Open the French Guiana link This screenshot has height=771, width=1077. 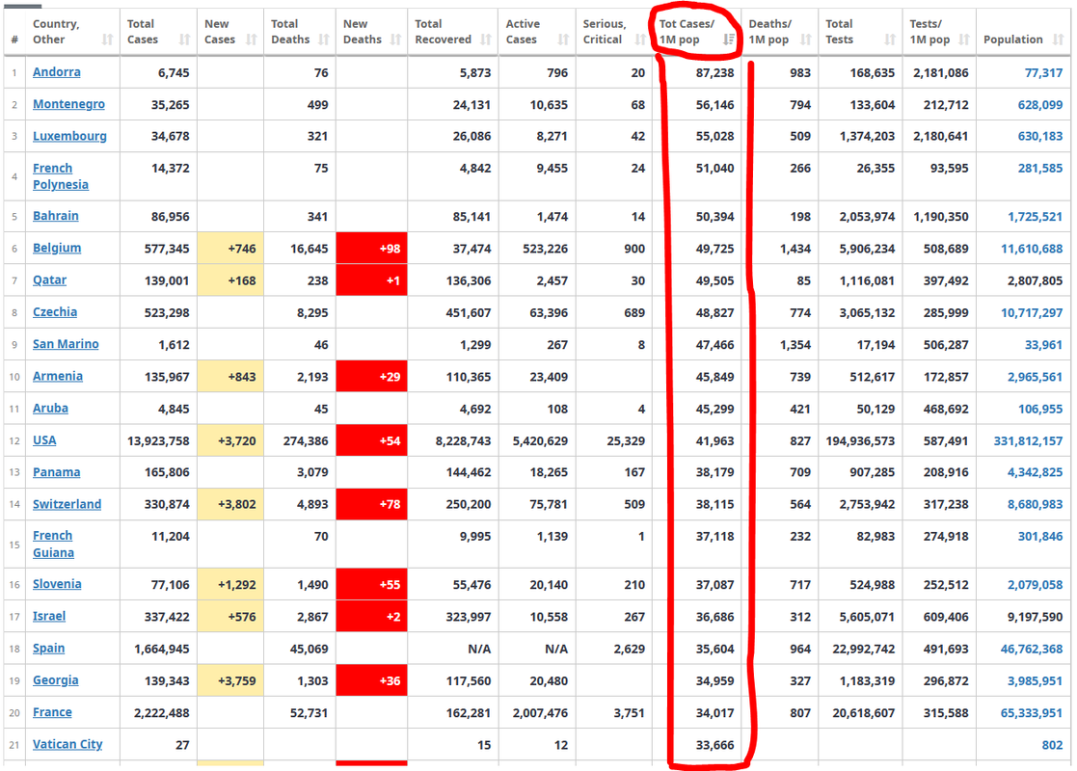tap(54, 545)
